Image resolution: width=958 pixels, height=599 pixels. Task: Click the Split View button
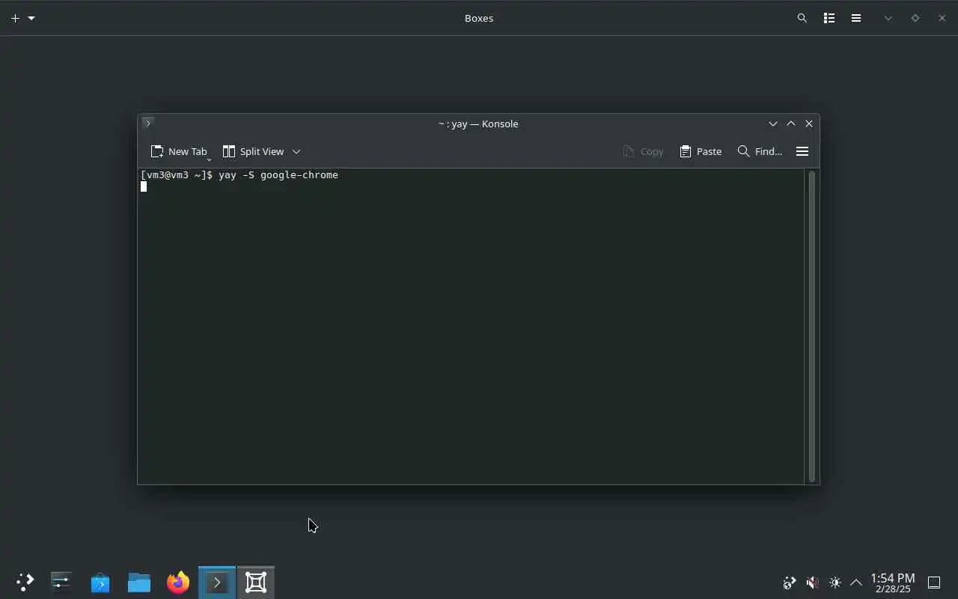[x=253, y=151]
